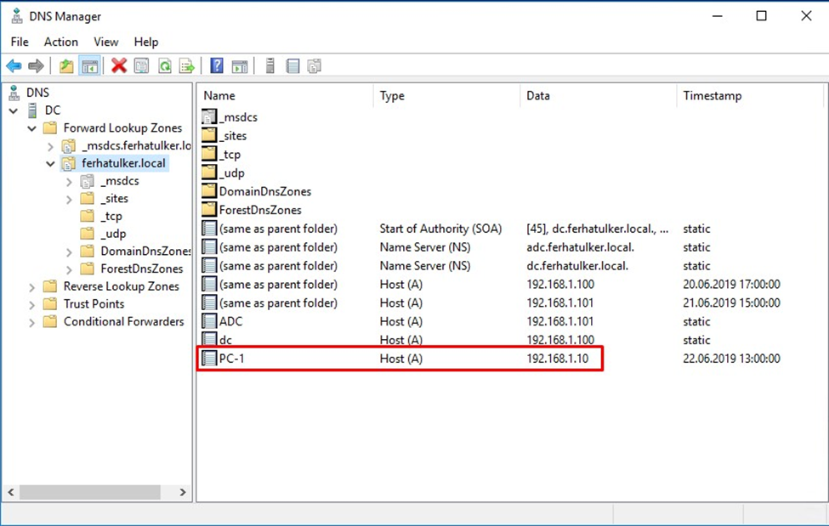The height and width of the screenshot is (526, 829).
Task: Click the blue Back arrow in toolbar
Action: [14, 66]
